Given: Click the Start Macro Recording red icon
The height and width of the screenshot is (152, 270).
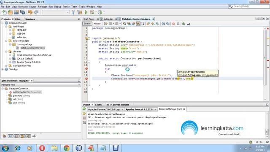Looking at the screenshot, I should click(x=173, y=24).
